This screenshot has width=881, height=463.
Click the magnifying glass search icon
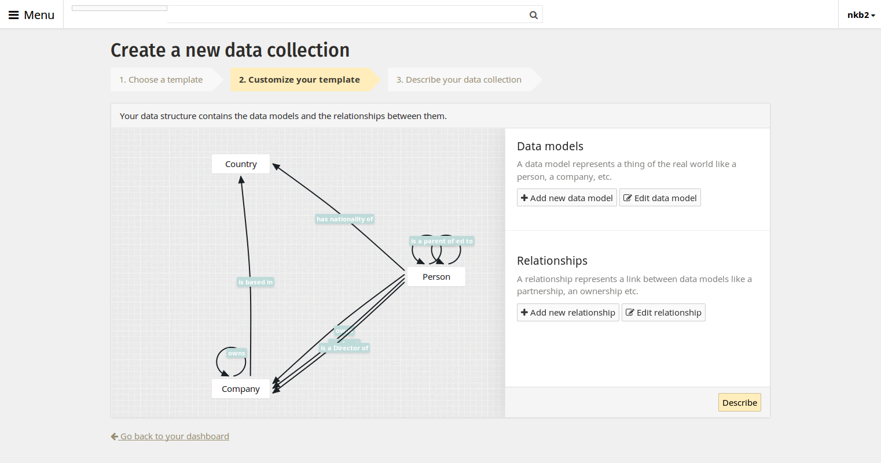533,15
